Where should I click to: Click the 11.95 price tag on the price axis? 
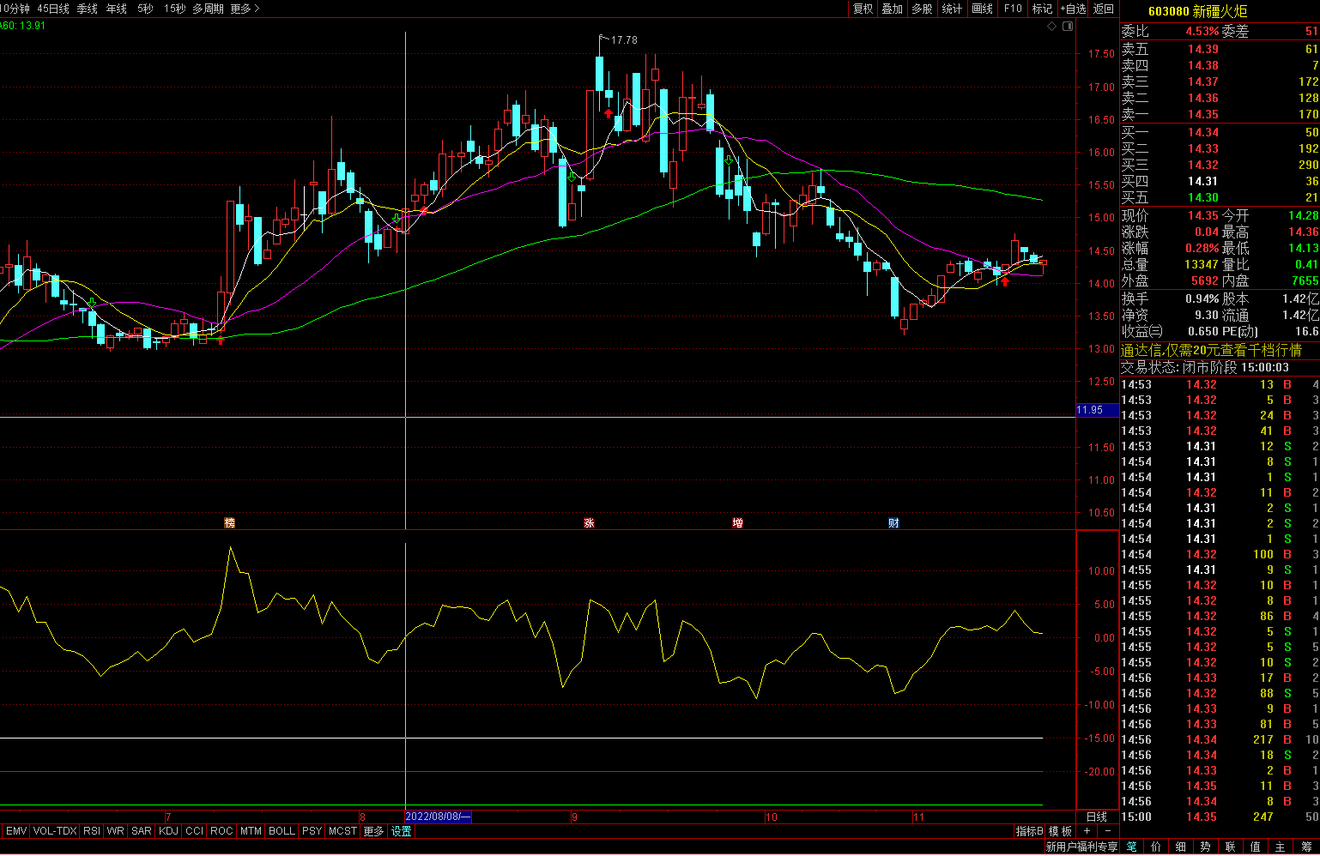[1097, 410]
